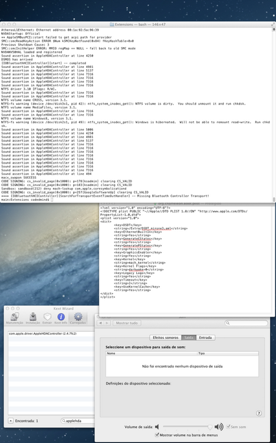Click darkwake=0 string in plist editor
Image resolution: width=276 pixels, height=443 pixels.
click(137, 269)
